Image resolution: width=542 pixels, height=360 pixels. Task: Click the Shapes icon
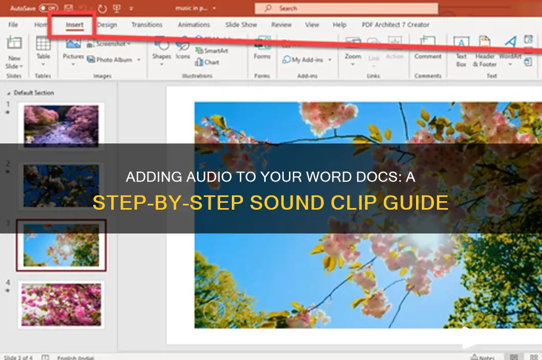point(161,44)
